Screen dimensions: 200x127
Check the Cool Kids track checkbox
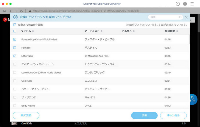(x=15, y=81)
